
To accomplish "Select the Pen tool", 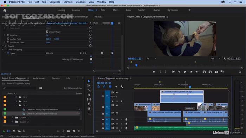I will [x=89, y=104].
